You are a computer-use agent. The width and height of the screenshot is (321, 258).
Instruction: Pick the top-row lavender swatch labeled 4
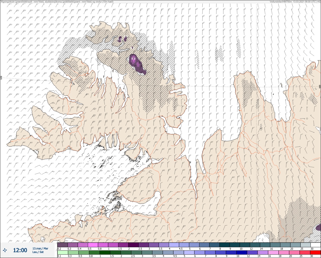tap(174, 245)
